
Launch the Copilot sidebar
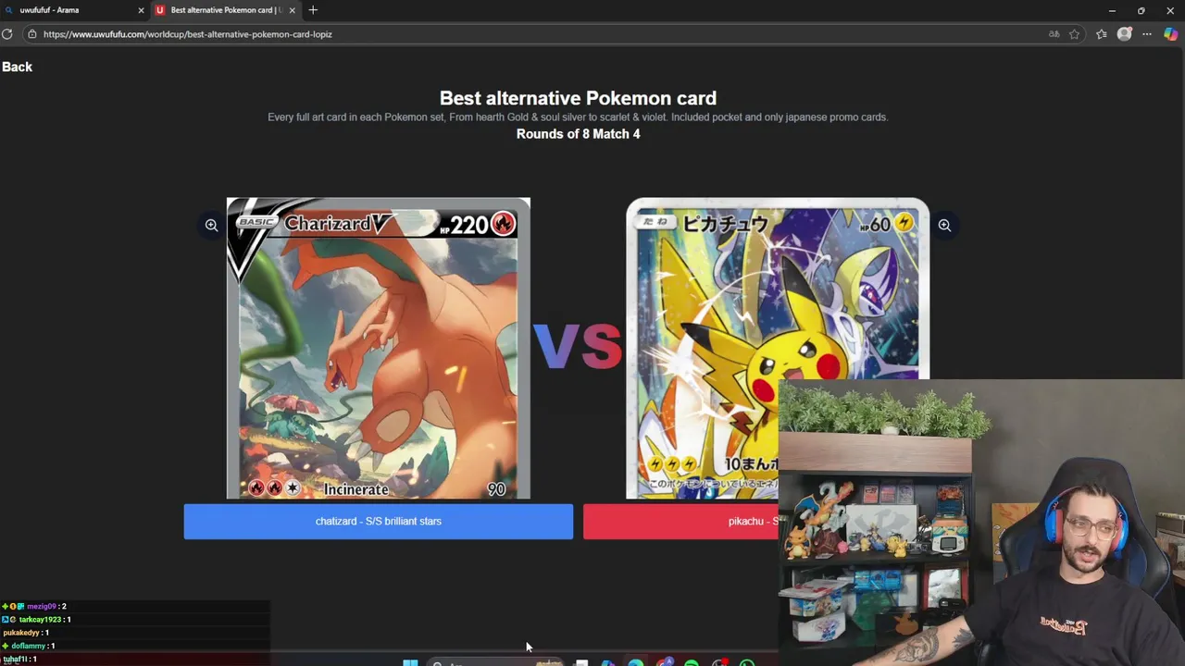(1171, 34)
